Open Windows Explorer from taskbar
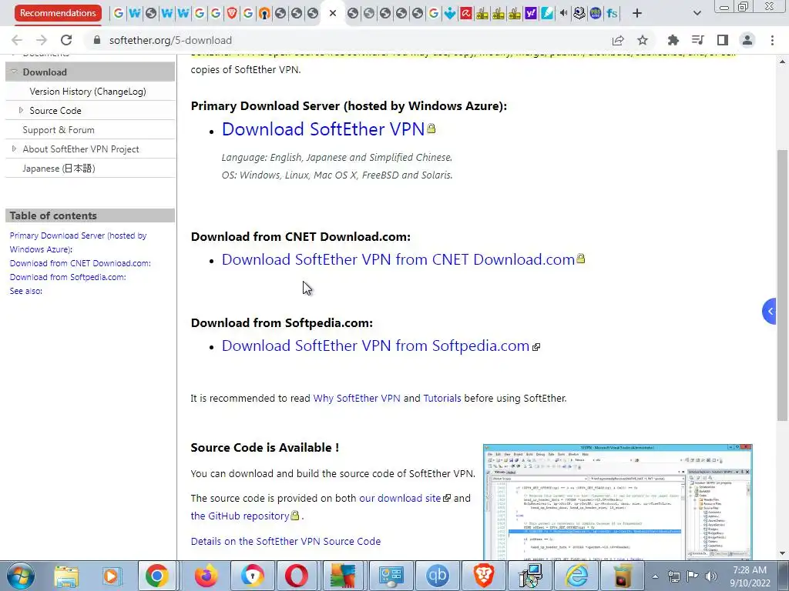789x591 pixels. coord(66,576)
